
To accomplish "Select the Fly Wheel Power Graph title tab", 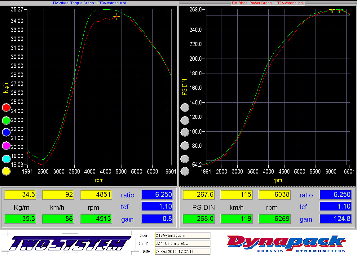I will (268, 3).
